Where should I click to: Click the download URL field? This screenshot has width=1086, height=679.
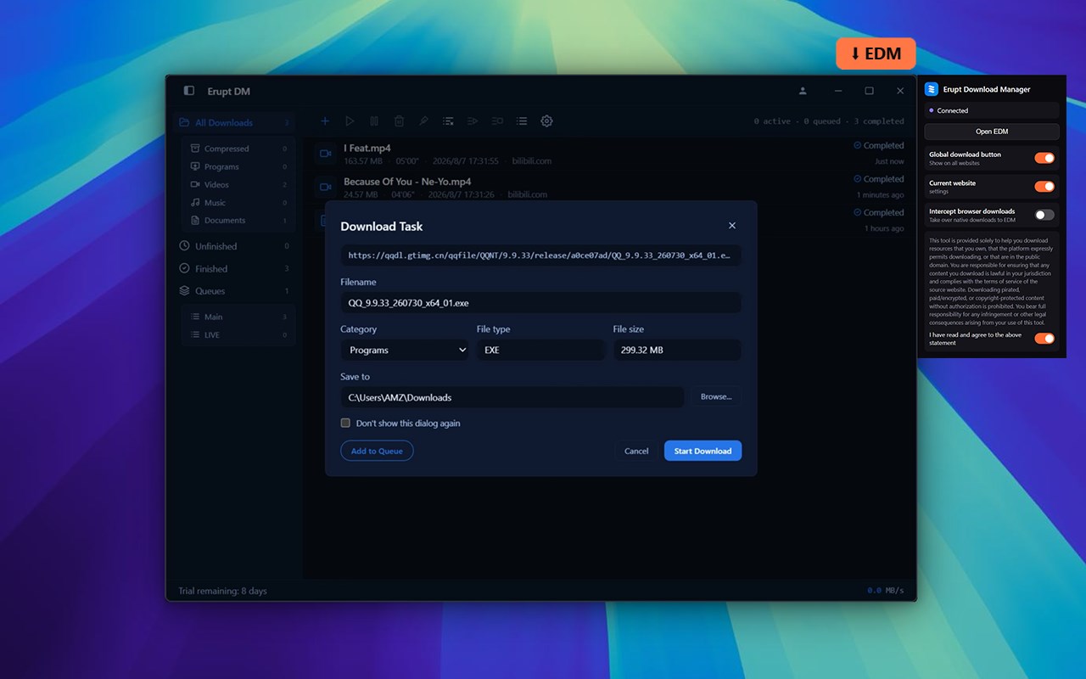coord(540,255)
